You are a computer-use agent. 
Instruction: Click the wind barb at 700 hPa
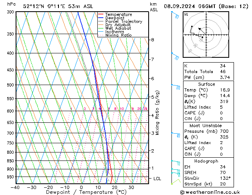click(175, 135)
